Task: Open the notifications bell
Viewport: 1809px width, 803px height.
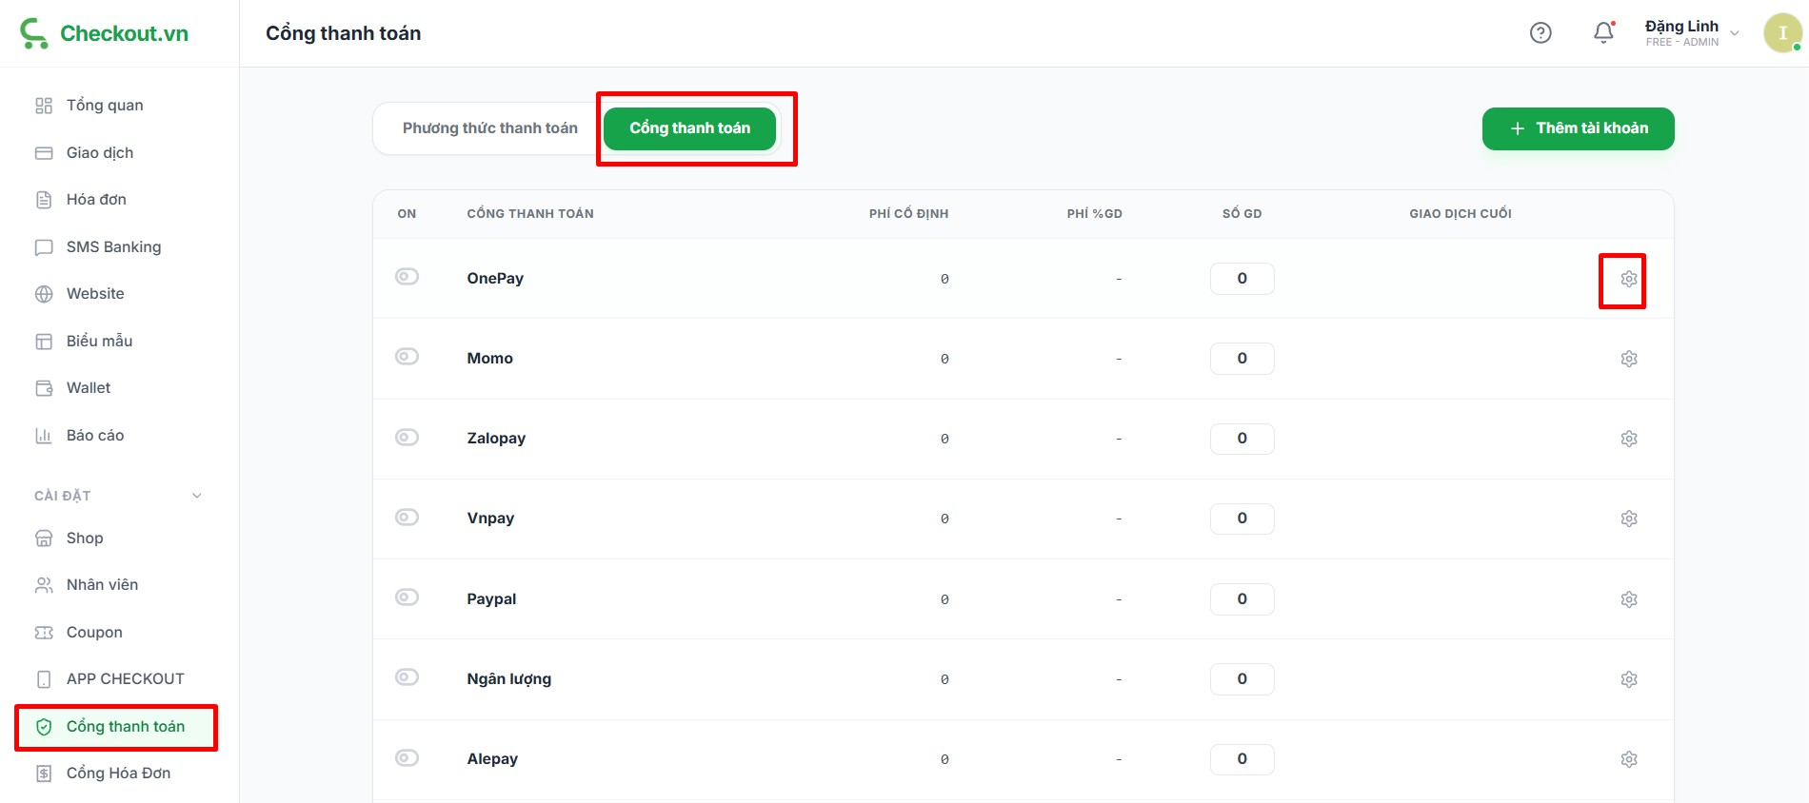Action: [1603, 33]
